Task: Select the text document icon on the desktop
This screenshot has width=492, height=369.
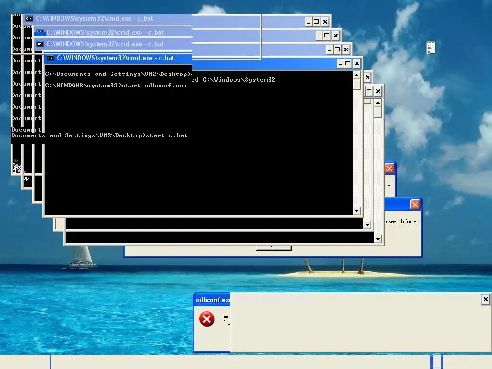Action: (430, 48)
